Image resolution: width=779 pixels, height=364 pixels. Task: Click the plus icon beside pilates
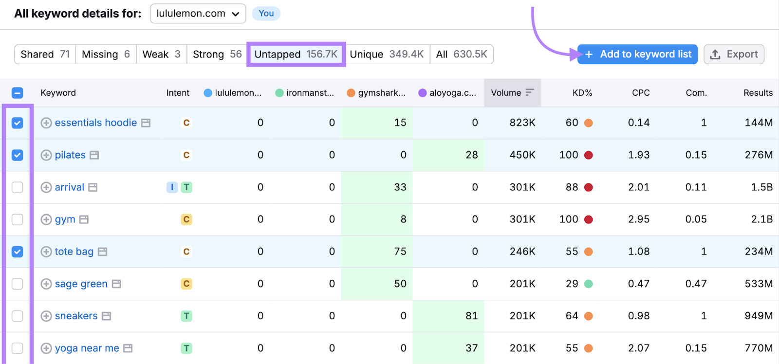pos(46,155)
